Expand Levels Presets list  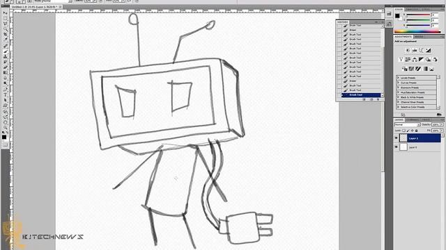click(398, 78)
